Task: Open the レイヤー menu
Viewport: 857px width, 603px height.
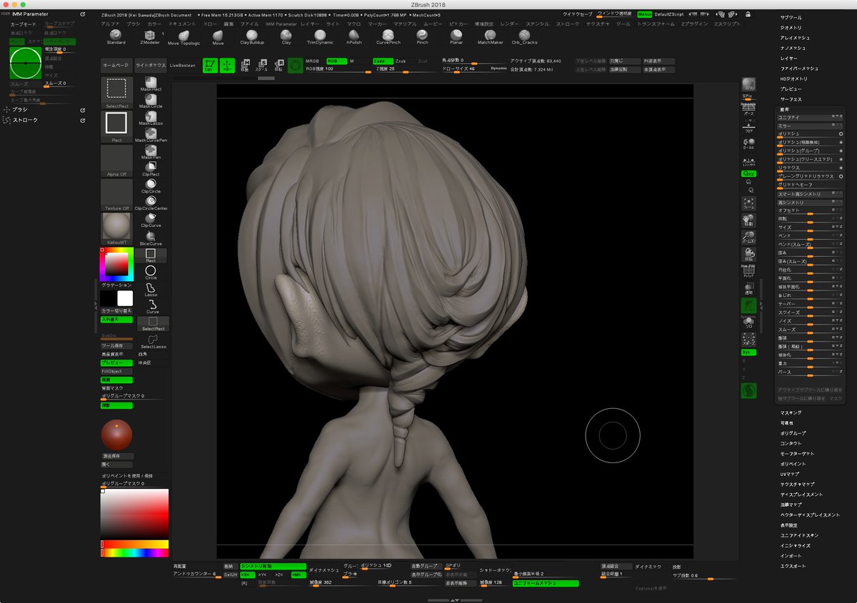Action: tap(310, 24)
